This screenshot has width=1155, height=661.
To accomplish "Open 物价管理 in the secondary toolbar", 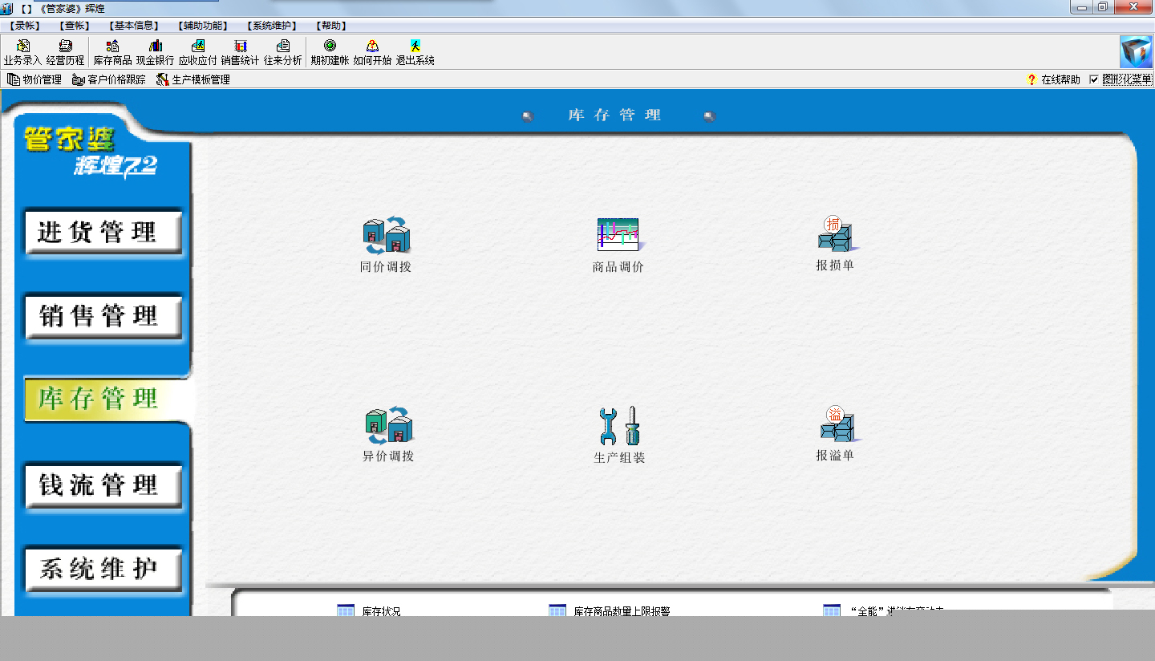I will [34, 79].
